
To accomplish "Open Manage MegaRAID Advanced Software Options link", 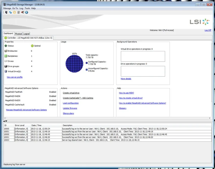I will point(26,110).
